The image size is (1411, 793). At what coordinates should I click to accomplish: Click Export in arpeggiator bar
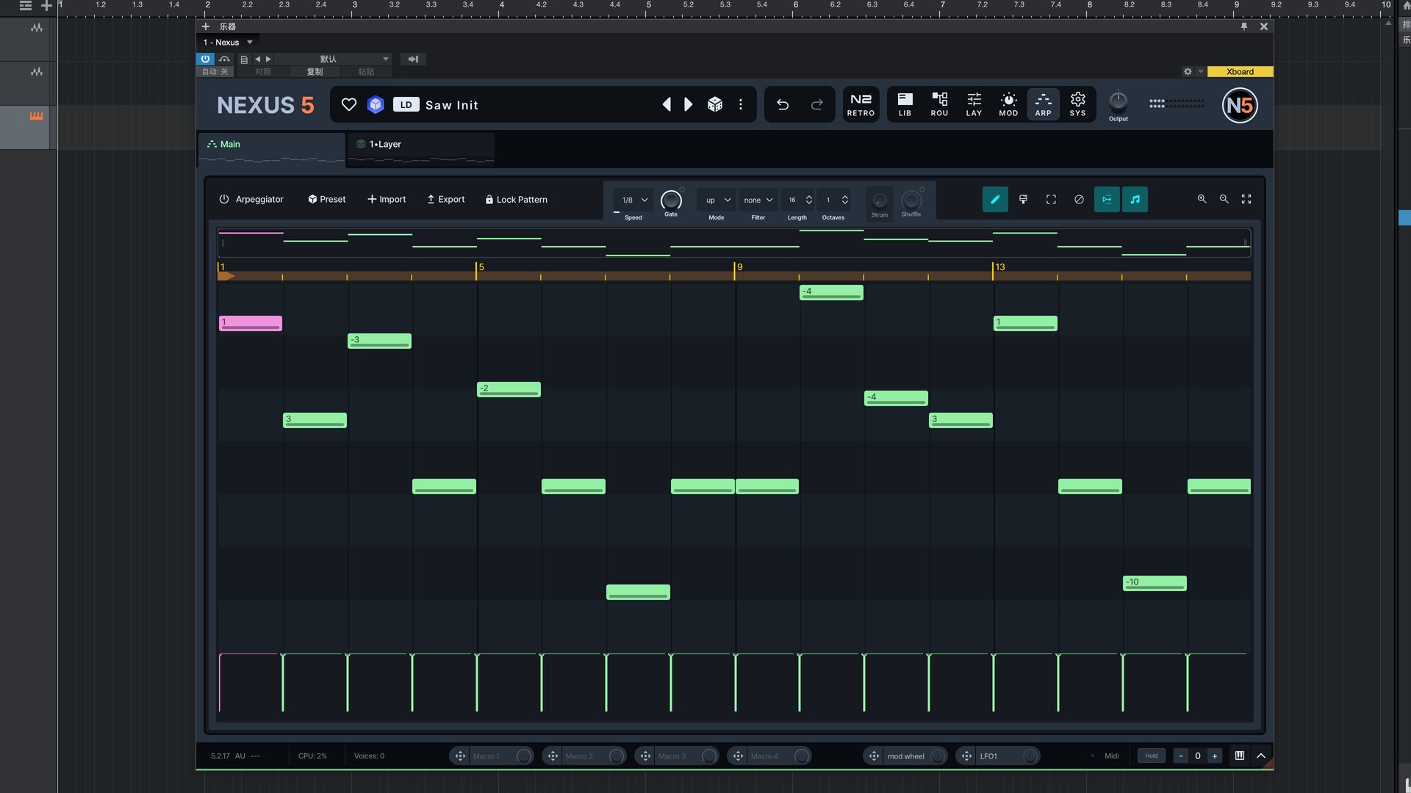coord(445,200)
